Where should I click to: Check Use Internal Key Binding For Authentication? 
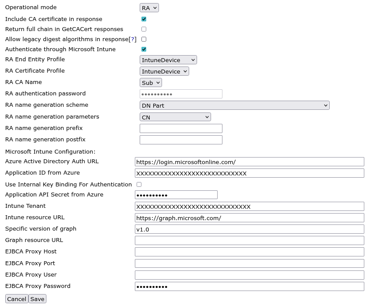[139, 185]
